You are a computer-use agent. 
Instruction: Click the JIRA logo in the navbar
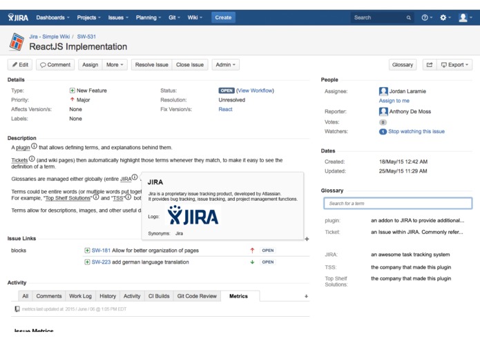(18, 17)
